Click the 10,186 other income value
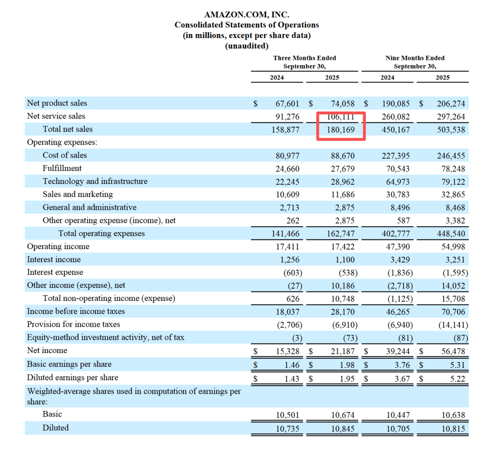This screenshot has width=482, height=462. pyautogui.click(x=343, y=286)
